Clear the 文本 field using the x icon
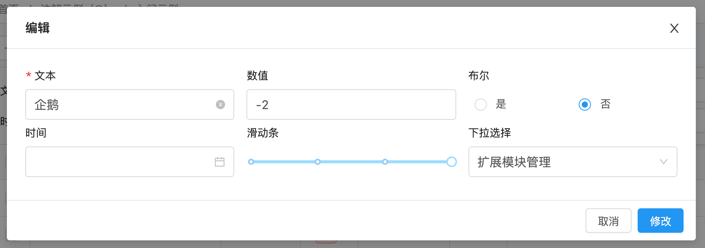Screen dimensions: 705x248 (219, 104)
